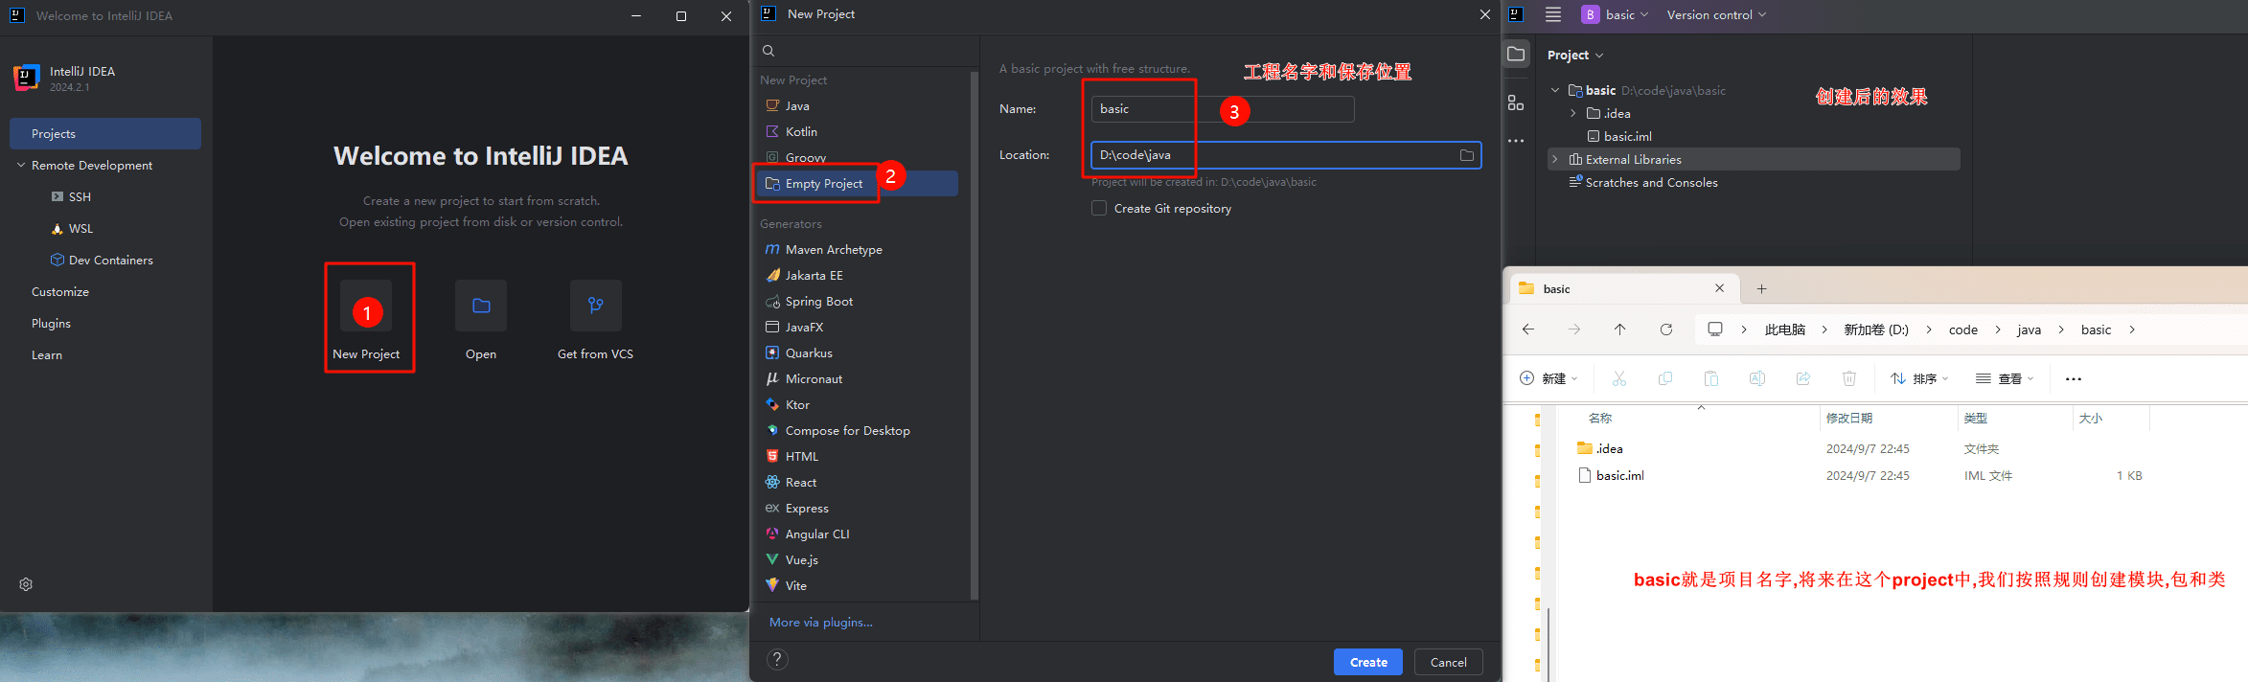This screenshot has height=682, width=2248.
Task: Click the code breadcrumb in Explorer address bar
Action: (1963, 330)
